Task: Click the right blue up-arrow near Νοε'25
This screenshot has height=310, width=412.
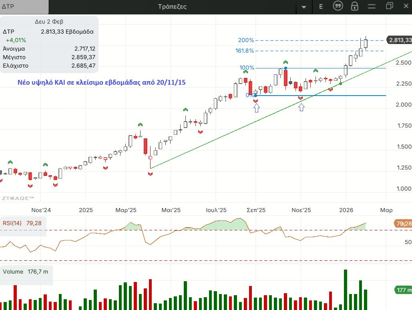Action: coord(301,107)
